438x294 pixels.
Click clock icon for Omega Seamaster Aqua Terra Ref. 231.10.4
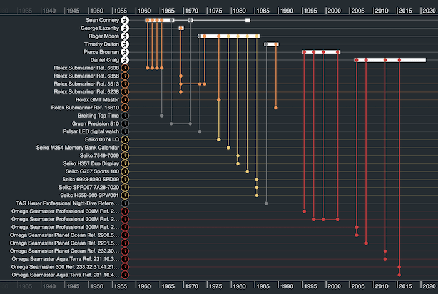point(125,275)
